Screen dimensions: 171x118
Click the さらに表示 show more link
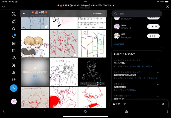click(x=119, y=44)
